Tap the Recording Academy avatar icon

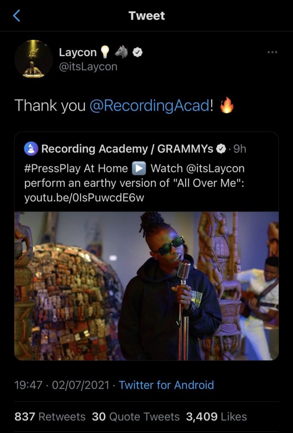(x=31, y=149)
